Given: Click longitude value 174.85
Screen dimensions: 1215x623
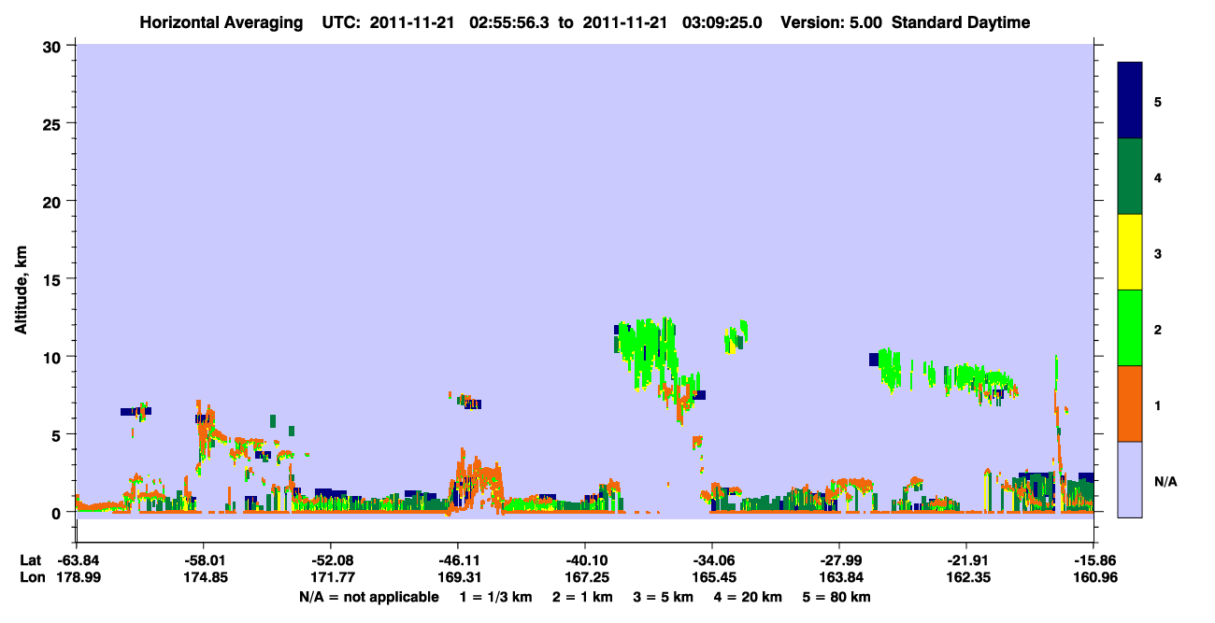Looking at the screenshot, I should pyautogui.click(x=204, y=577).
